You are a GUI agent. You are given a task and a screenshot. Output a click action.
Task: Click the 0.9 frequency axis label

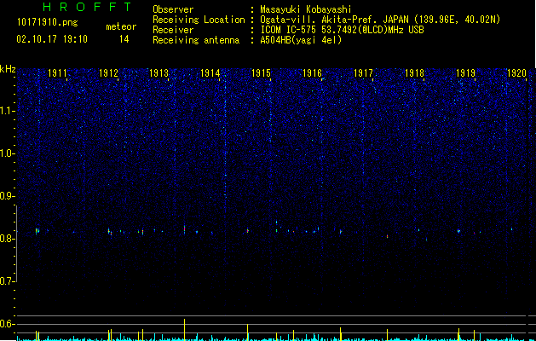(x=8, y=196)
